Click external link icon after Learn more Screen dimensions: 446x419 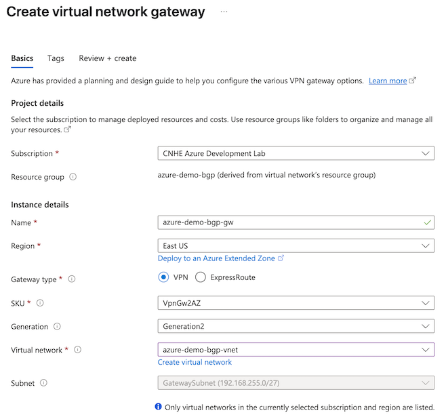coord(412,81)
